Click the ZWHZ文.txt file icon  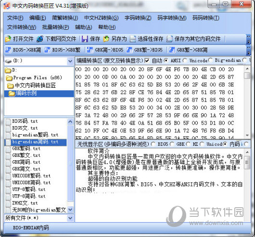8,203
